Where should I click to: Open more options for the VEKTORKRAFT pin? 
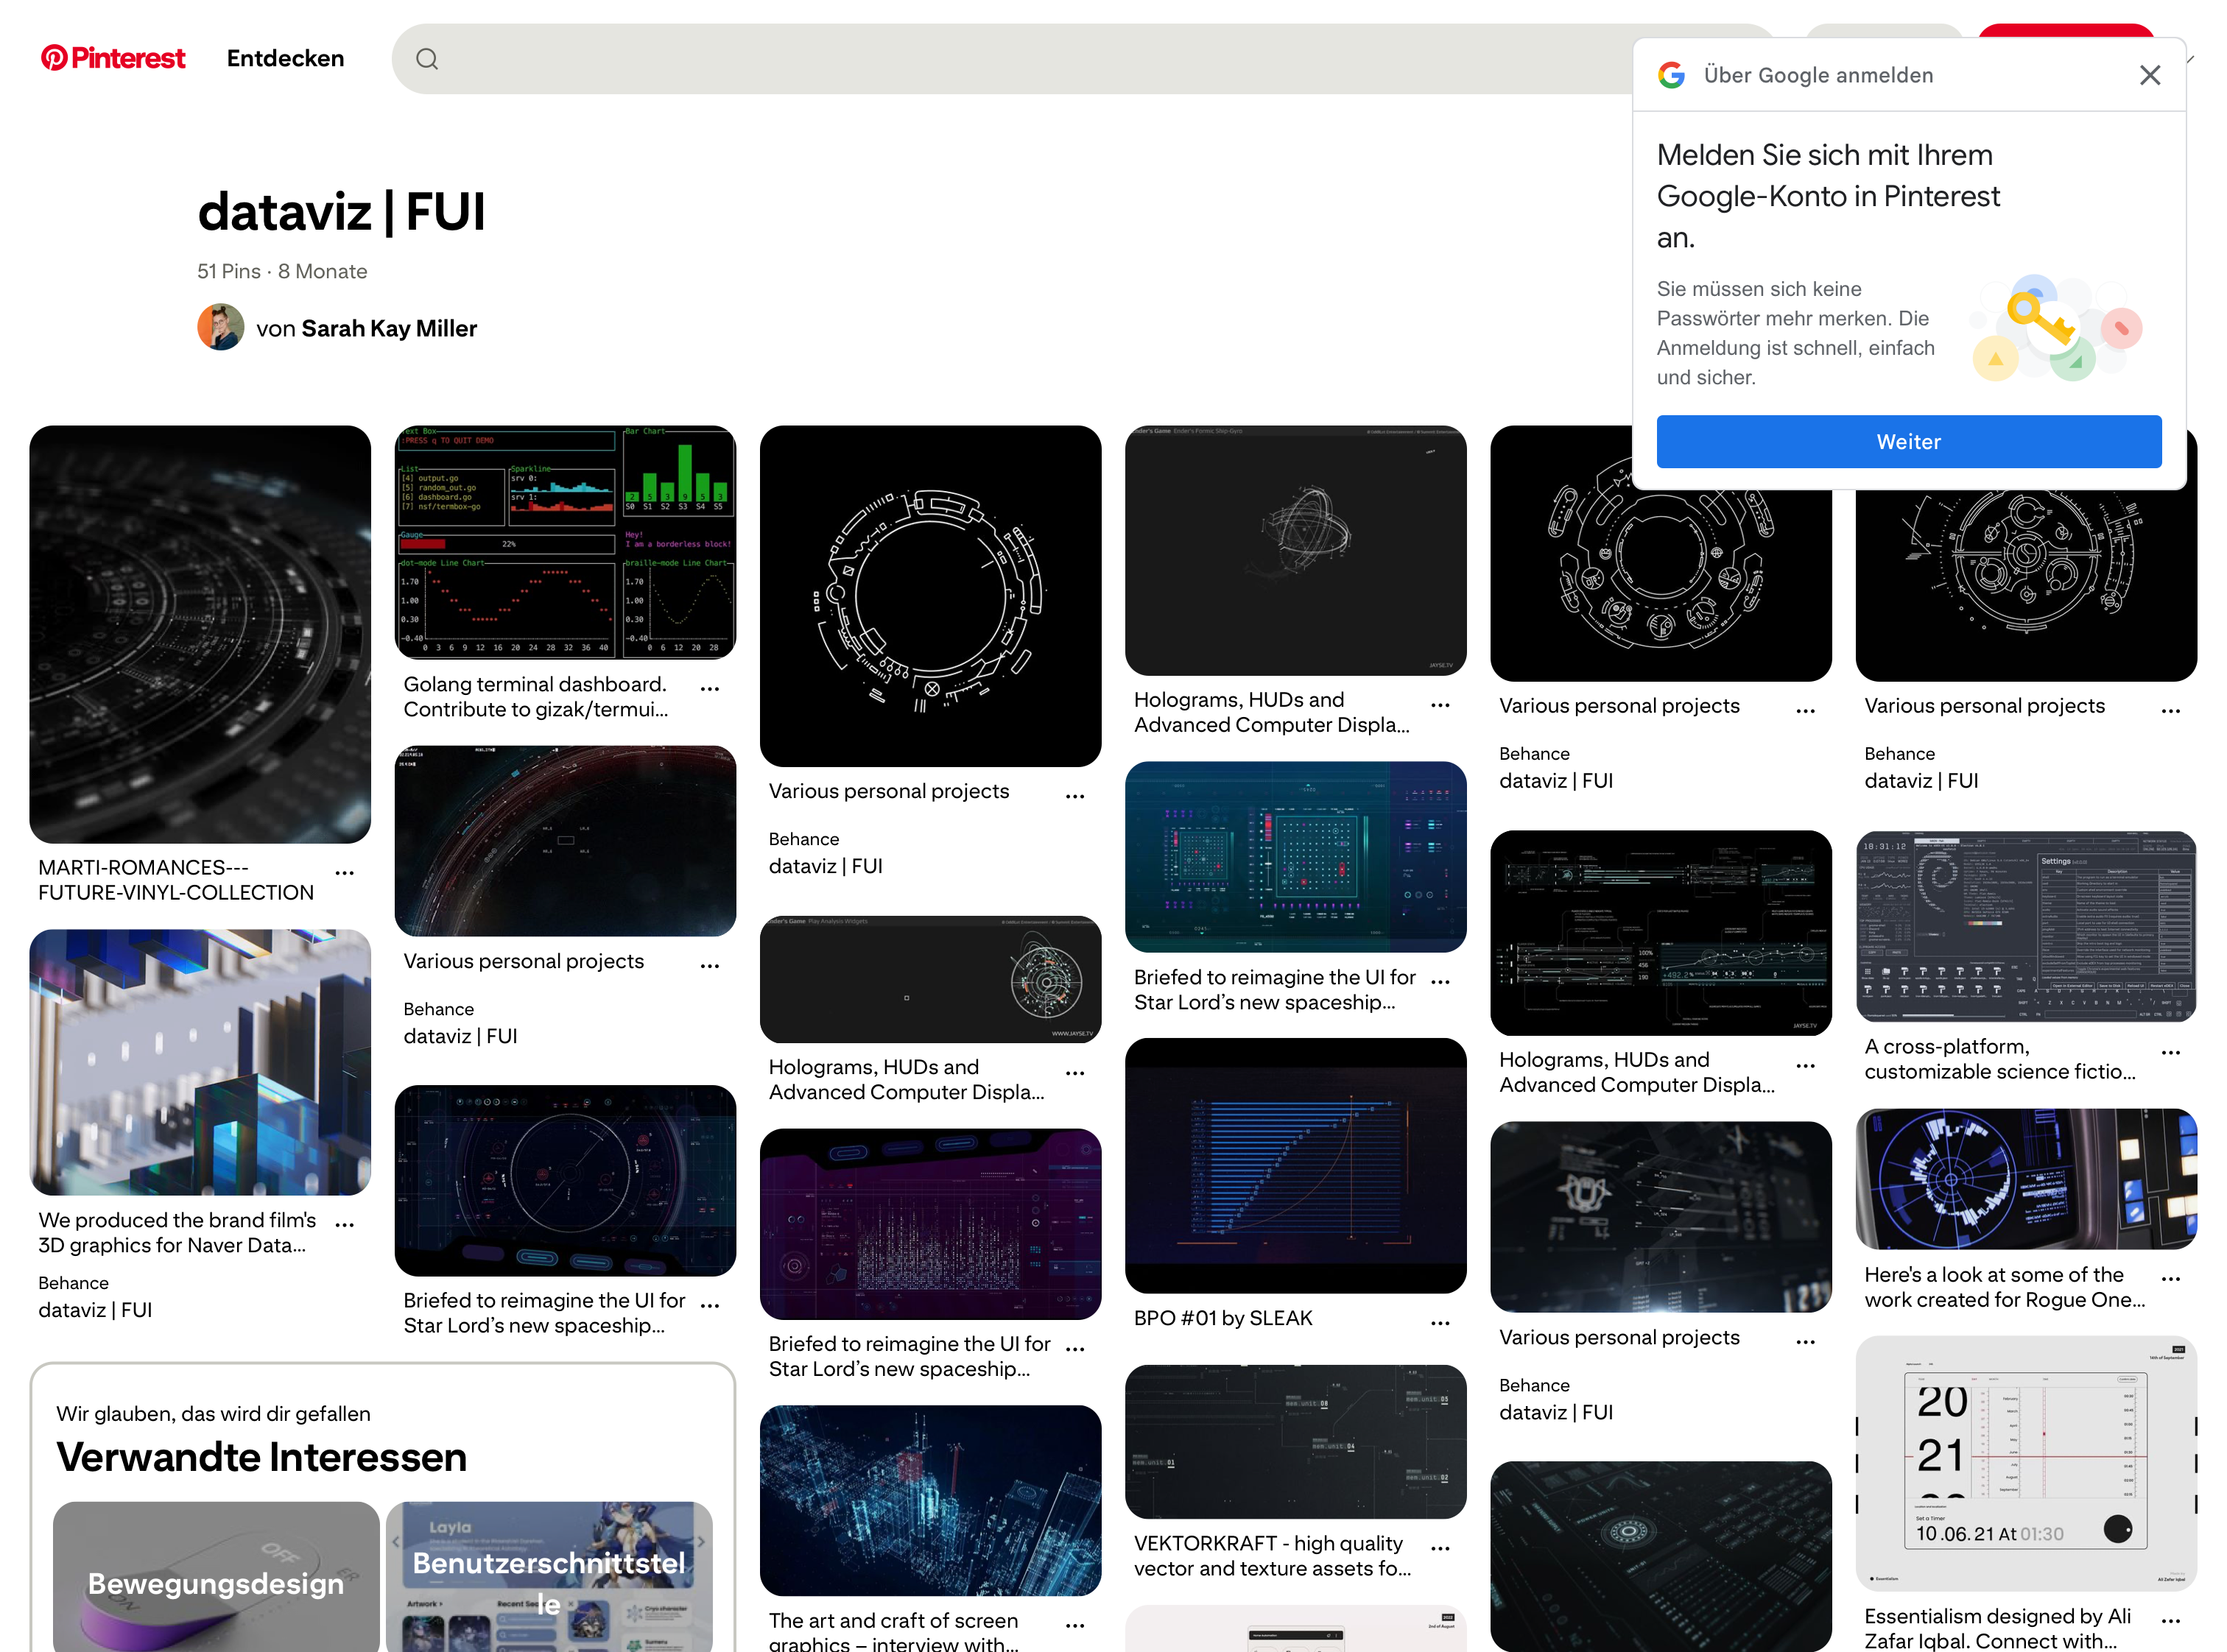point(1440,1548)
